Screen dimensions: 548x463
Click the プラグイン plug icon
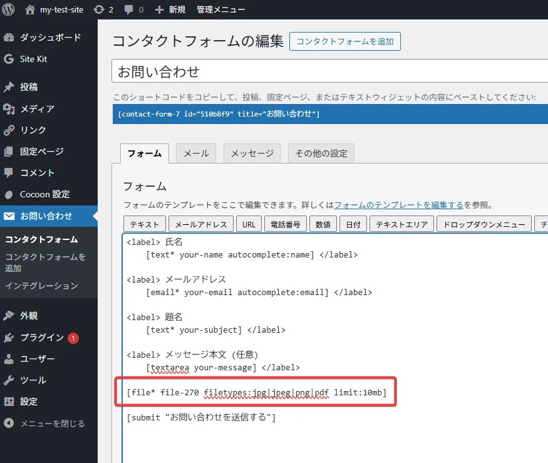(9, 338)
